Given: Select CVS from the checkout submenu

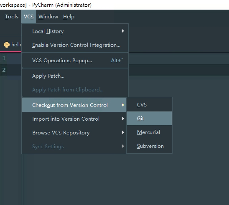Looking at the screenshot, I should click(142, 105).
